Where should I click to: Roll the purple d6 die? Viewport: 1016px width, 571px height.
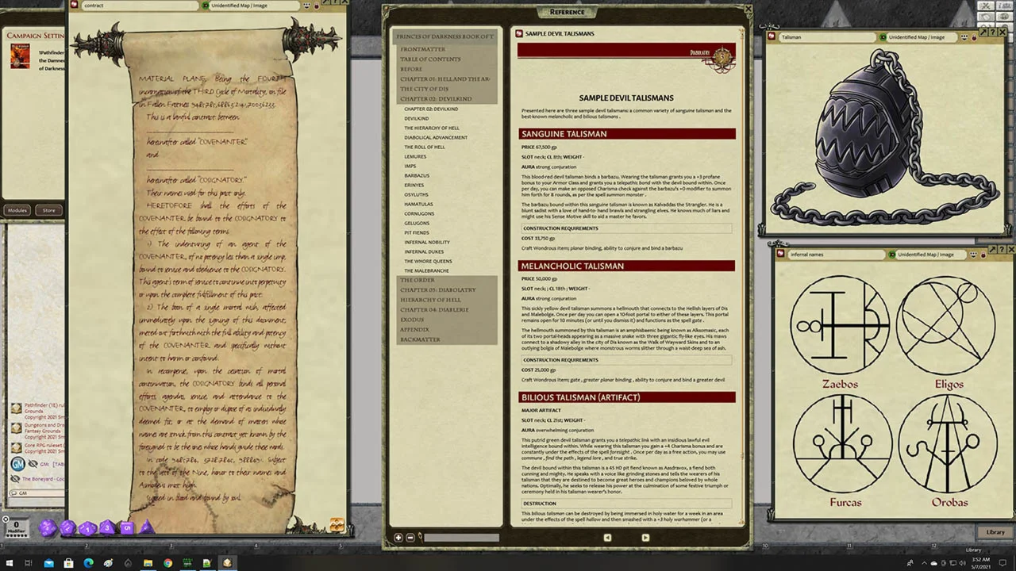[x=127, y=528]
